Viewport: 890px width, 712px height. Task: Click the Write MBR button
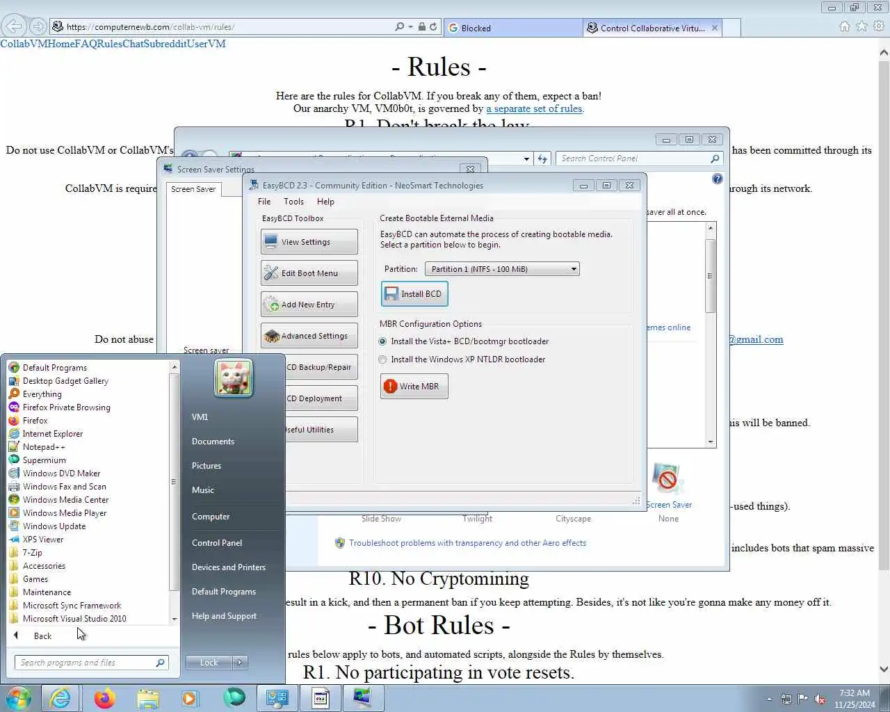[x=414, y=387]
